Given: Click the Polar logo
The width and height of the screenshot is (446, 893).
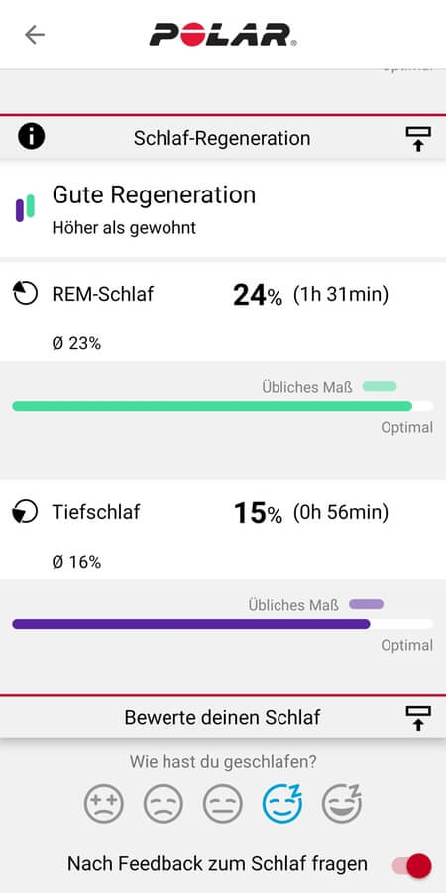Looking at the screenshot, I should pos(223,34).
